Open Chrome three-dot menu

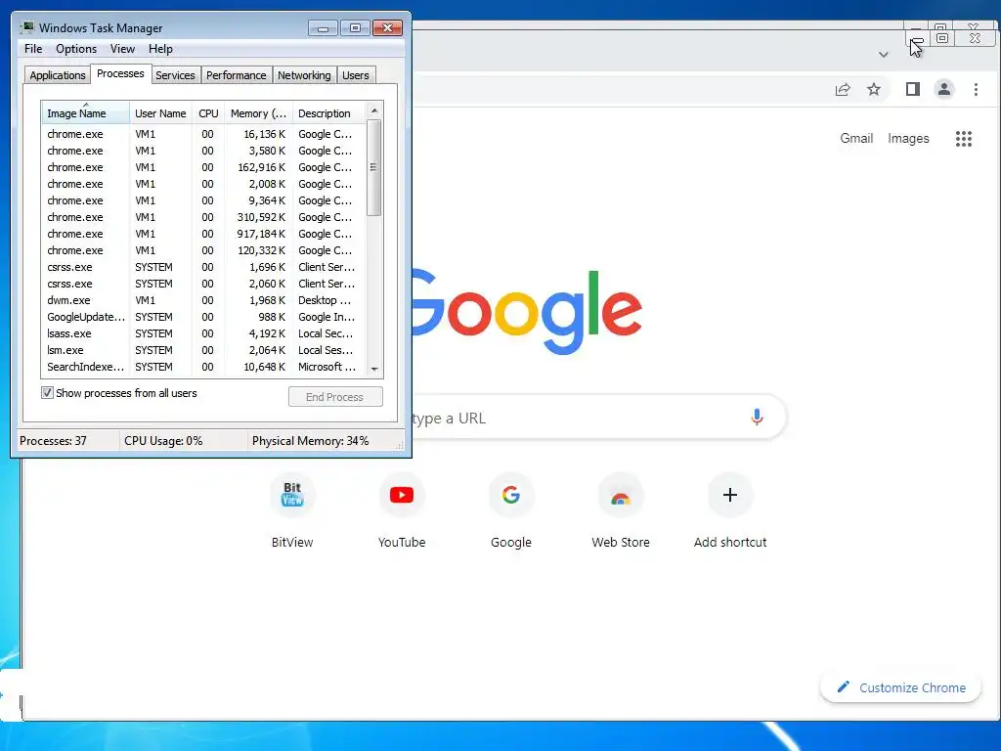(976, 89)
